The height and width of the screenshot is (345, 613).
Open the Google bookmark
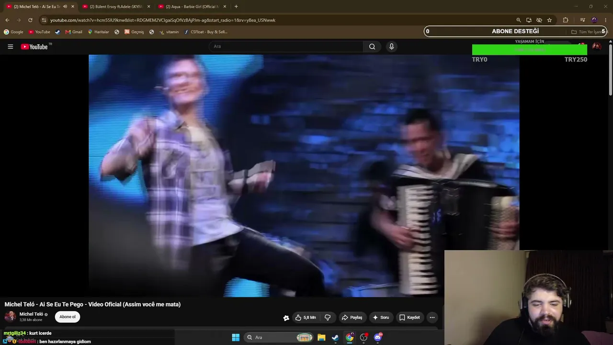(x=13, y=32)
